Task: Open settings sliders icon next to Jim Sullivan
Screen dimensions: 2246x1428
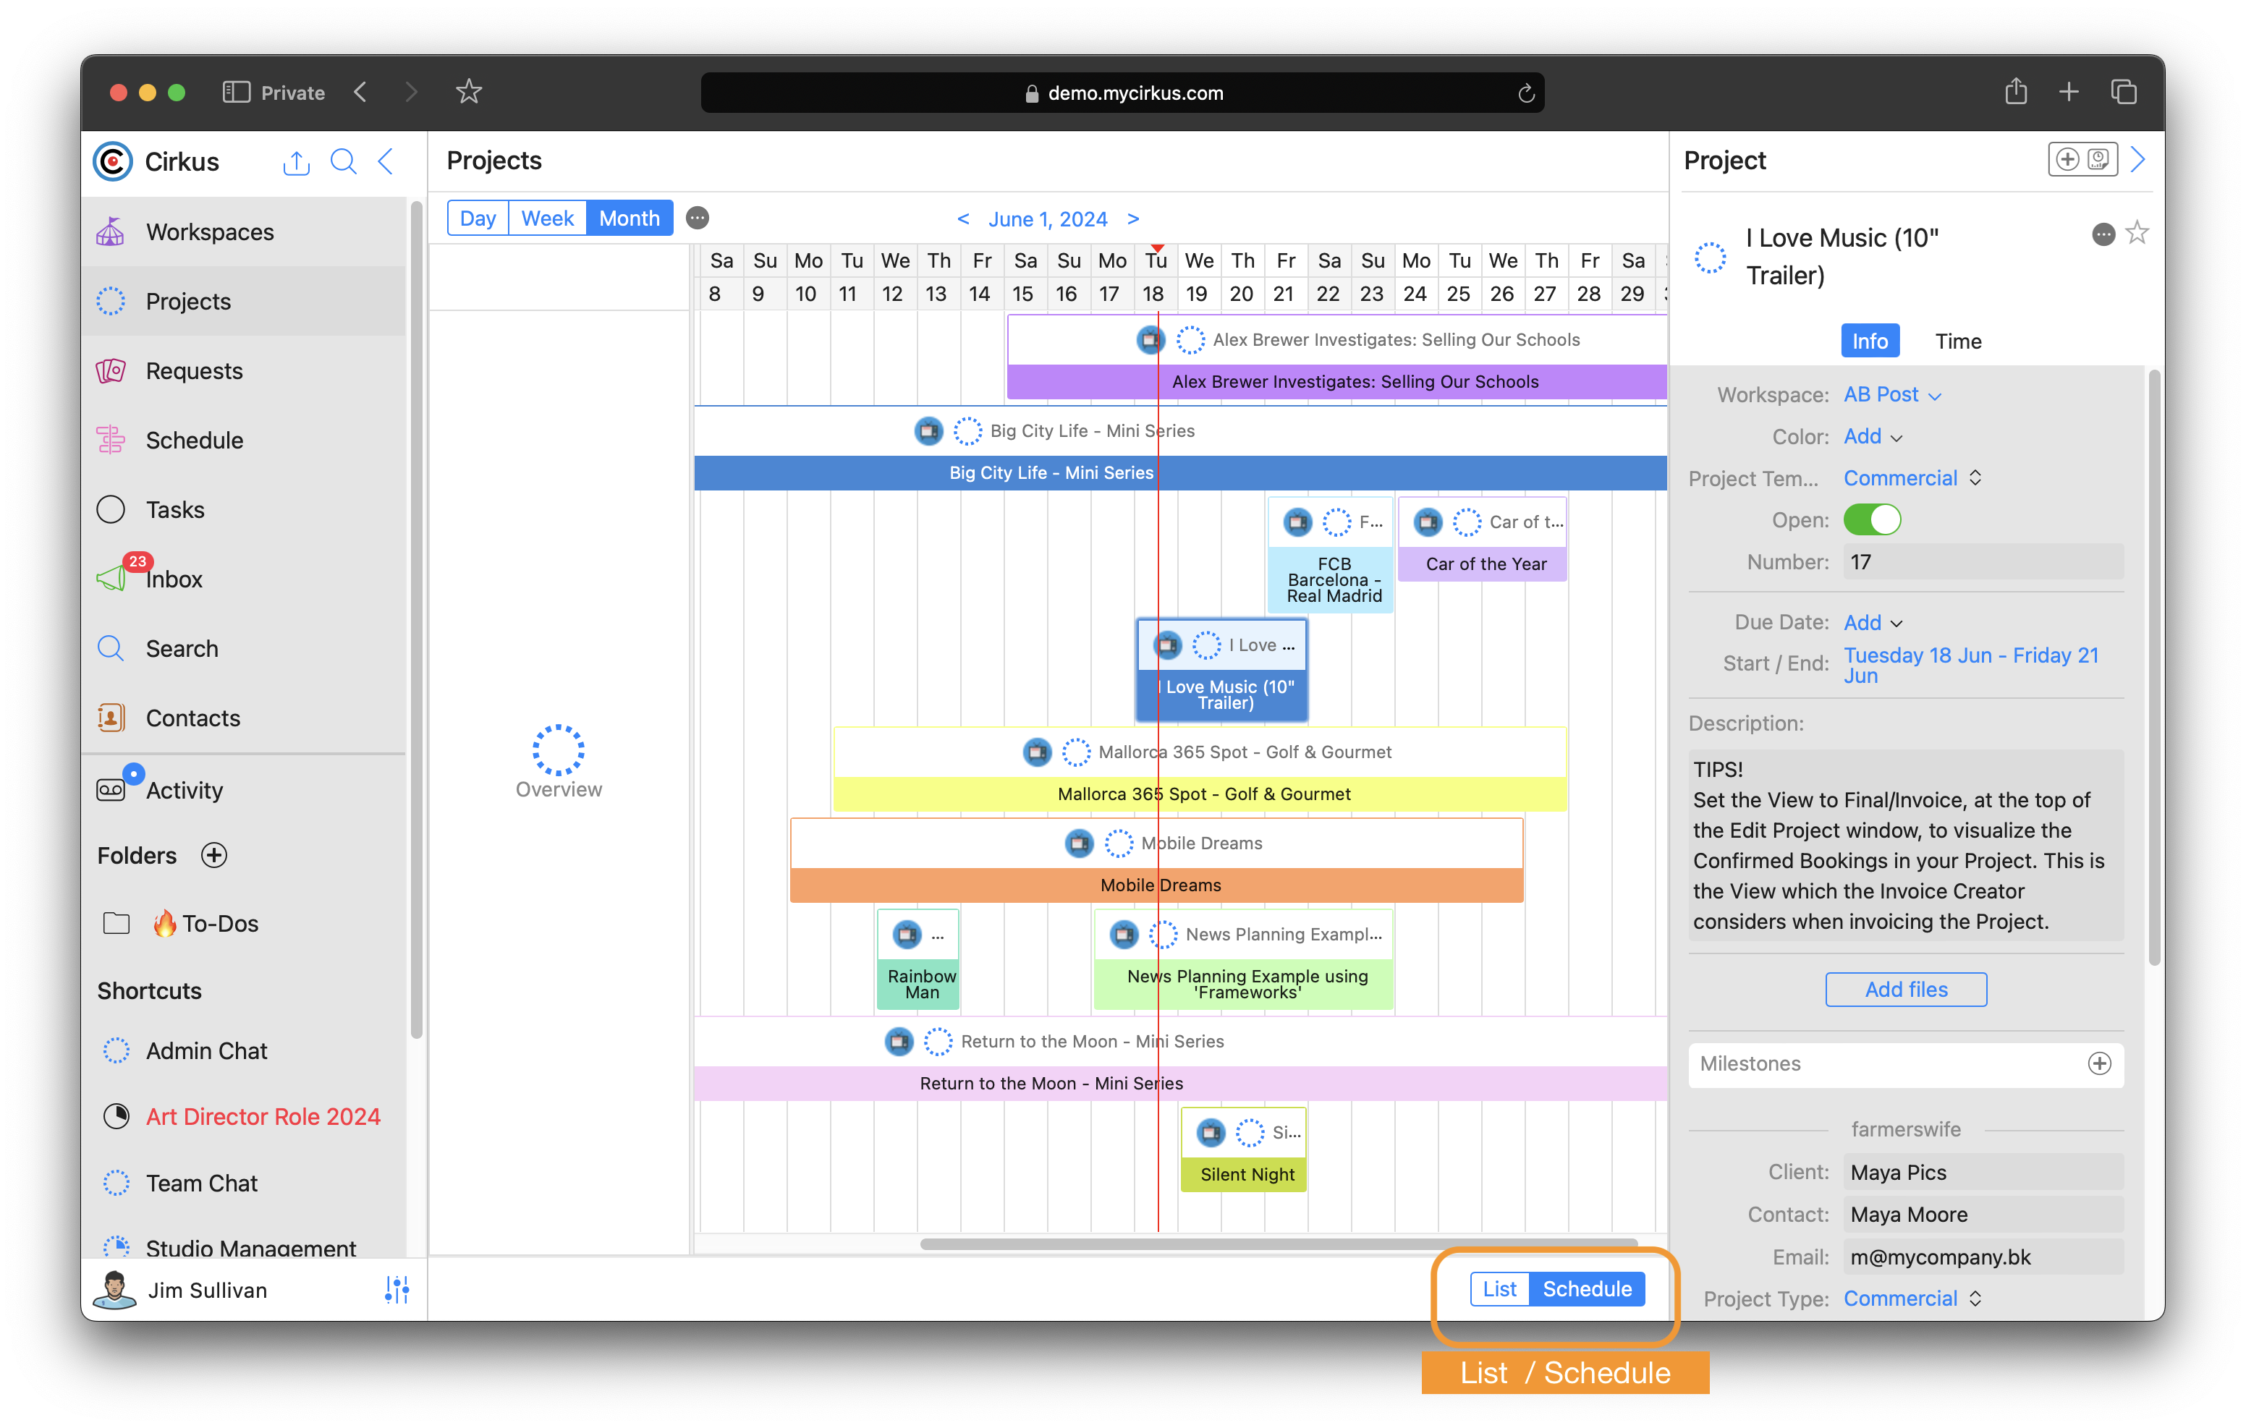Action: pyautogui.click(x=397, y=1290)
